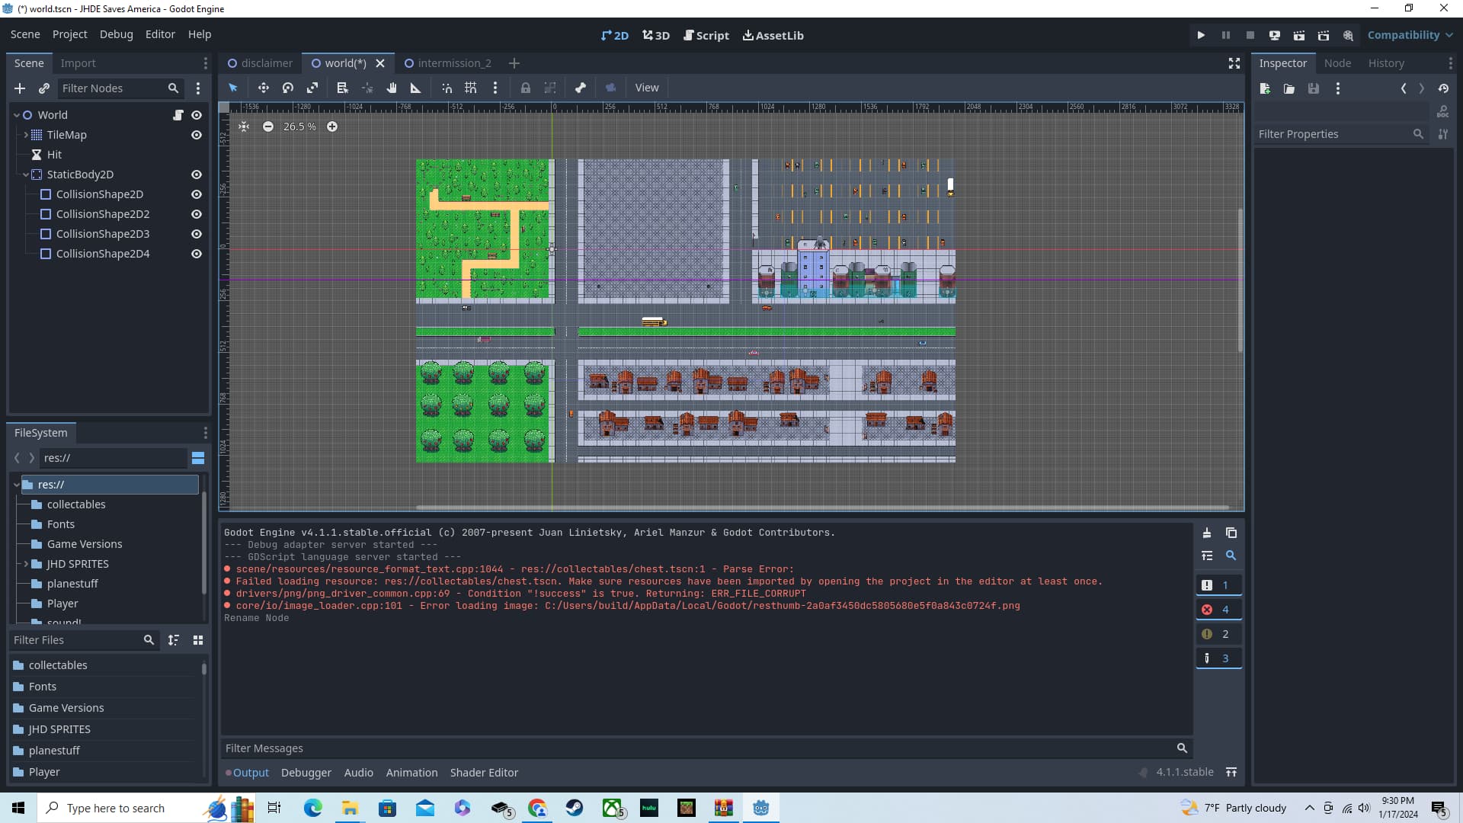1463x823 pixels.
Task: Open Windows system tray hidden icons chevron
Action: point(1309,808)
